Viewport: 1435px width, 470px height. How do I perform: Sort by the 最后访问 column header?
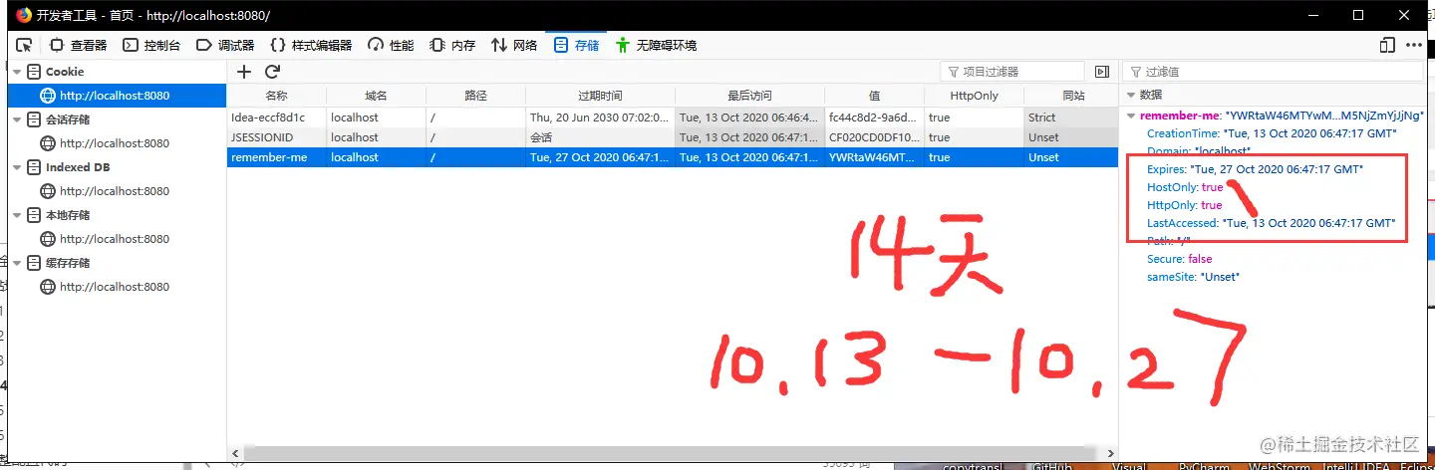click(x=749, y=96)
